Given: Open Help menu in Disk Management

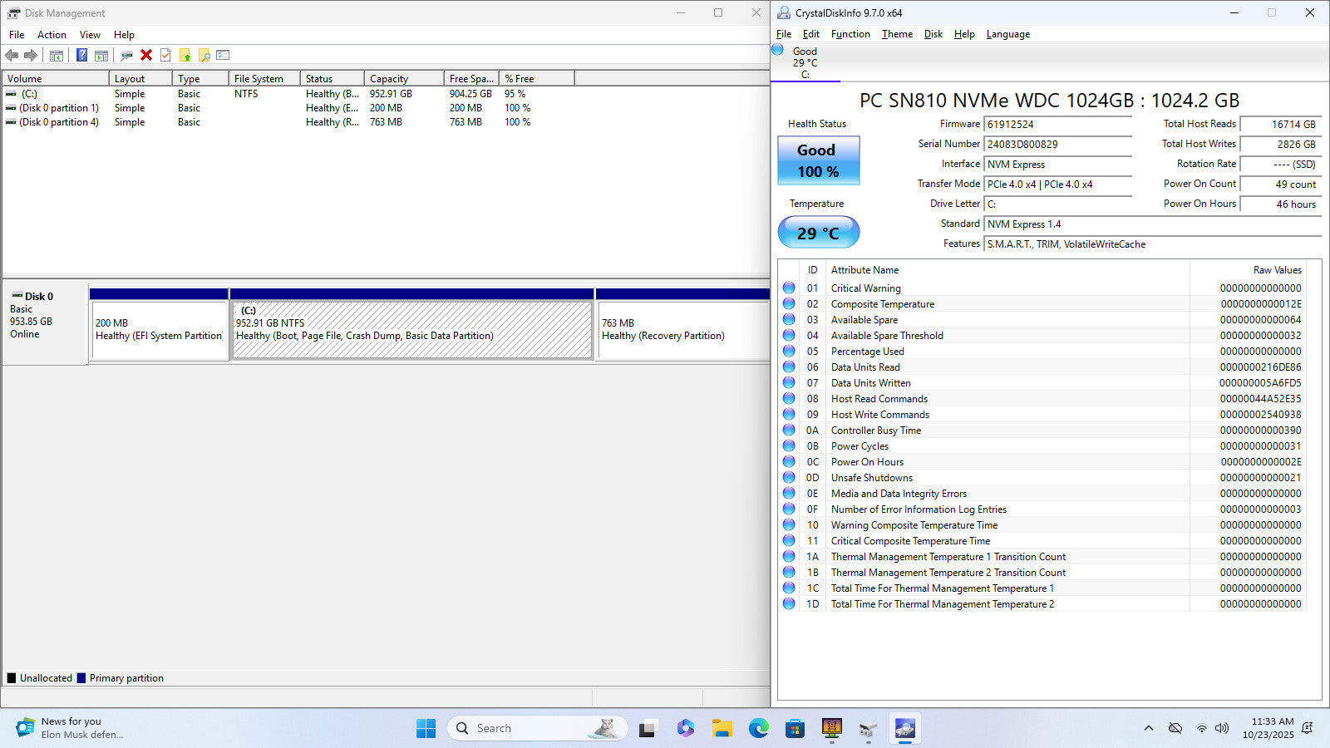Looking at the screenshot, I should tap(124, 34).
